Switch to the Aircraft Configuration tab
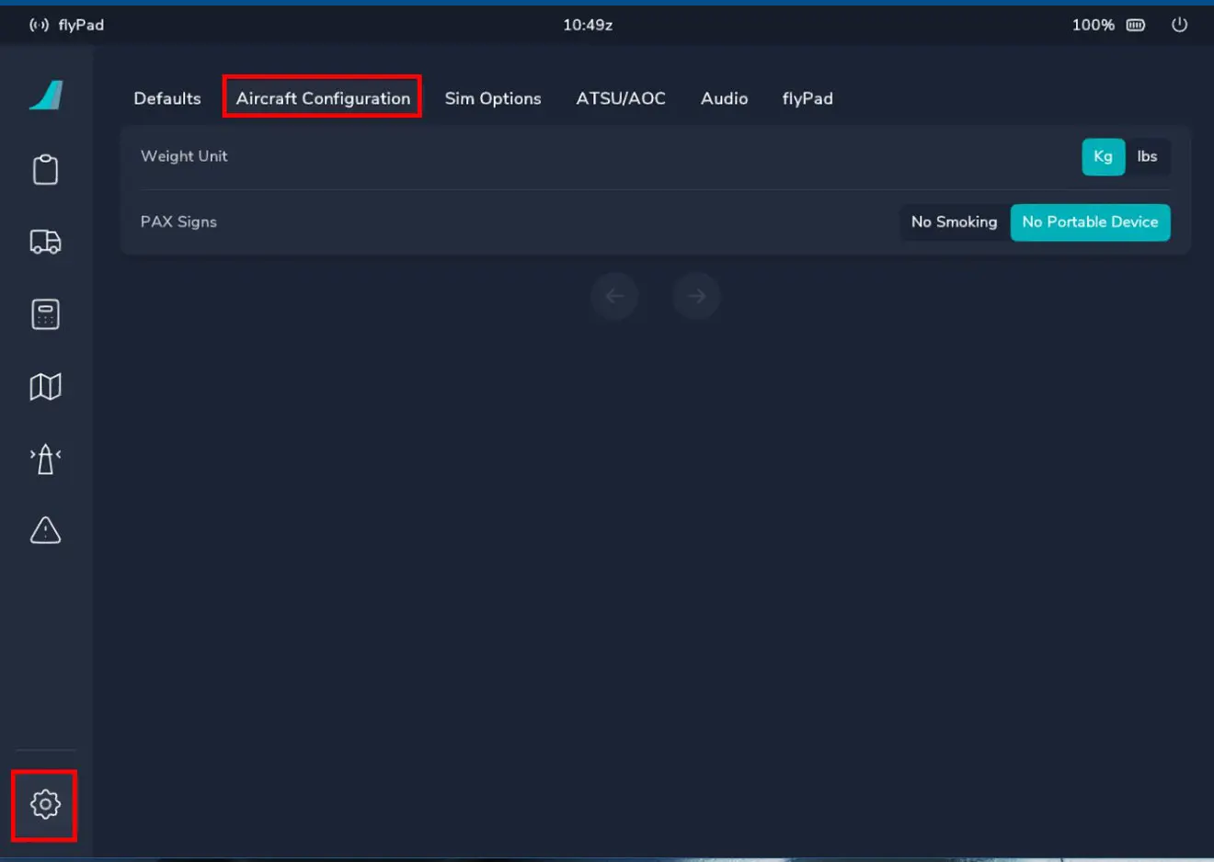This screenshot has height=862, width=1214. 323,97
